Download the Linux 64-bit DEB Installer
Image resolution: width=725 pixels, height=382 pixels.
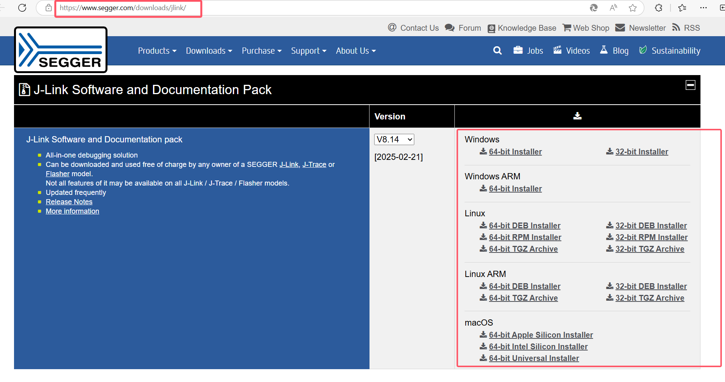pos(524,226)
